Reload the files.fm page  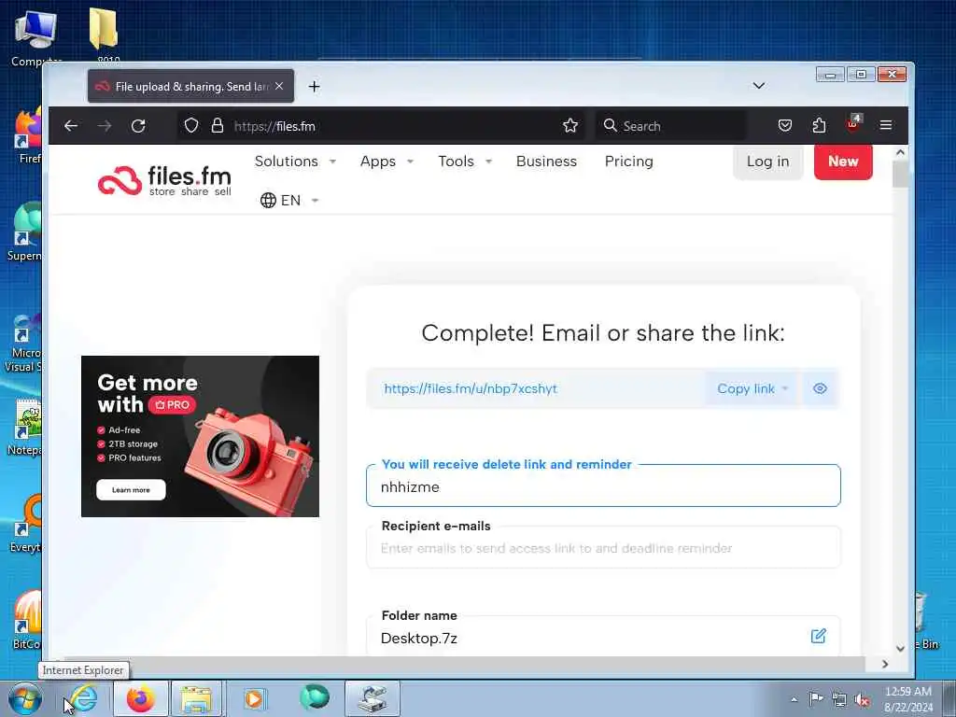(x=138, y=126)
